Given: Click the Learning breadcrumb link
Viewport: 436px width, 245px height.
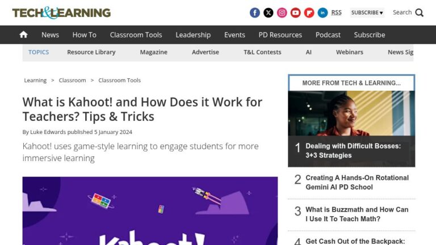Looking at the screenshot, I should coord(35,81).
